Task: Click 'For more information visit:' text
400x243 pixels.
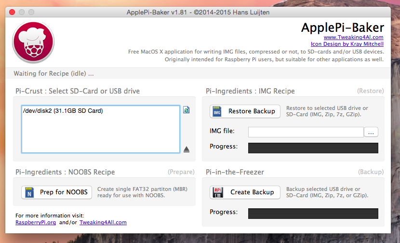Action: click(x=50, y=216)
